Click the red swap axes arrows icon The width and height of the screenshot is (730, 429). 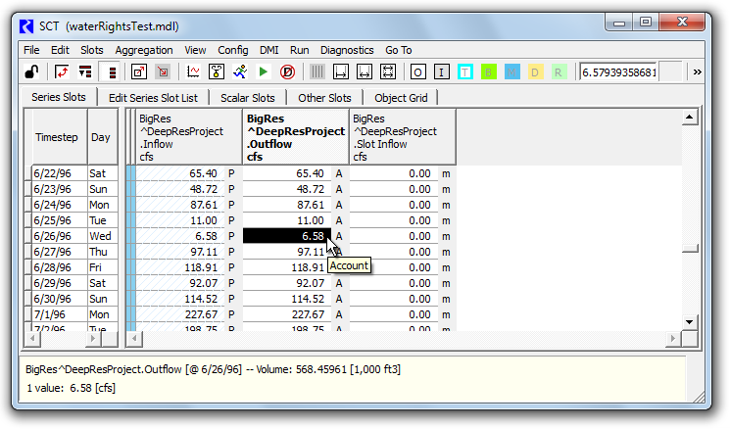click(x=62, y=72)
